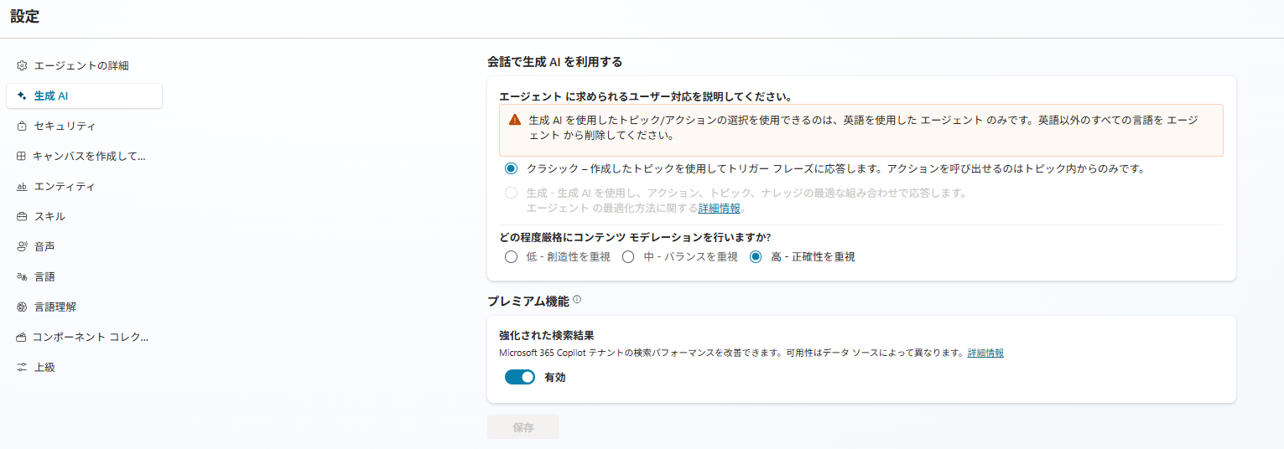Click the language icon beside 言語

(x=23, y=276)
